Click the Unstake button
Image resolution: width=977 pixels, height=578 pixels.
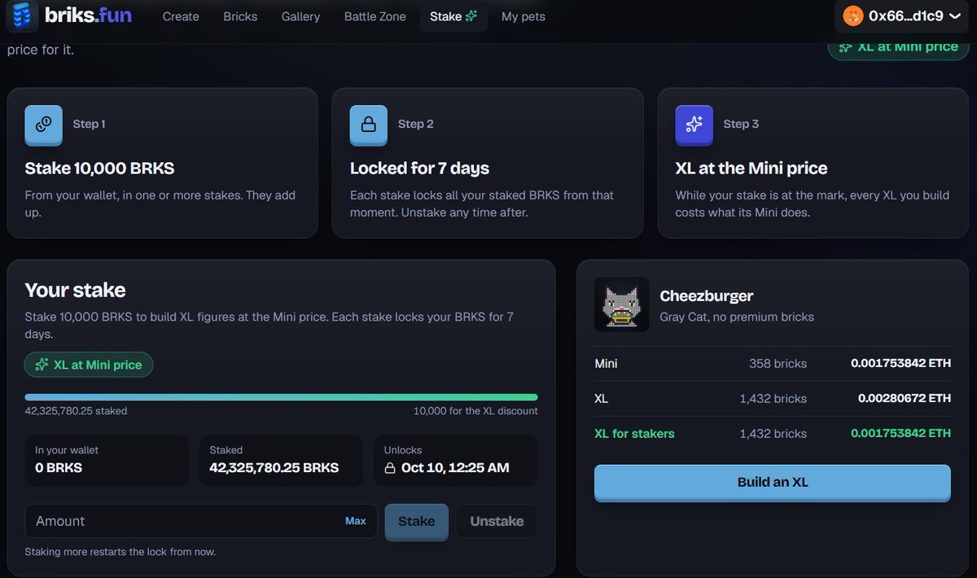pos(497,521)
